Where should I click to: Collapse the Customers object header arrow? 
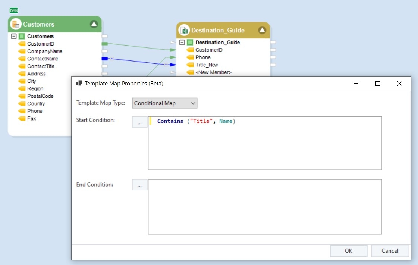coord(94,24)
